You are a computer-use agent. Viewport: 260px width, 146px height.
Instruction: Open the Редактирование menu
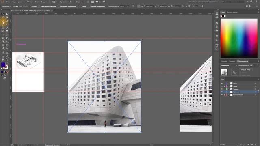point(19,2)
